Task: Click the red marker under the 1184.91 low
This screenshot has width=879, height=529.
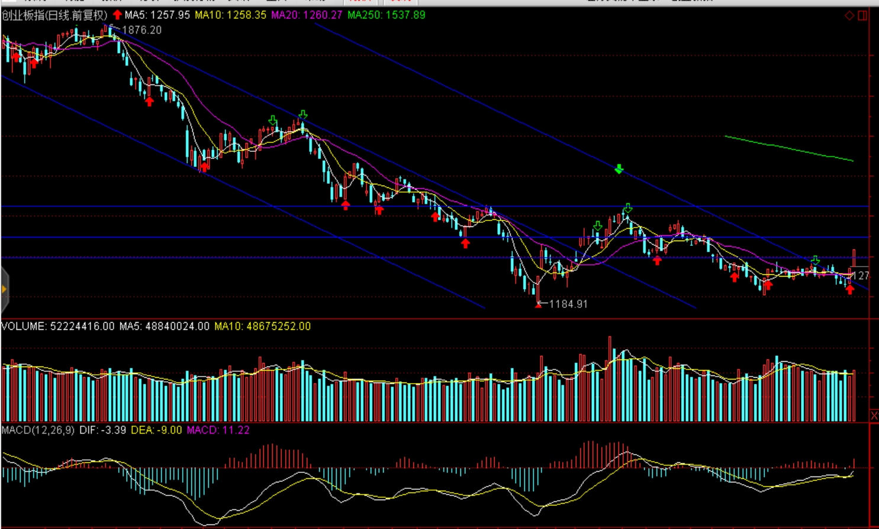Action: click(538, 305)
